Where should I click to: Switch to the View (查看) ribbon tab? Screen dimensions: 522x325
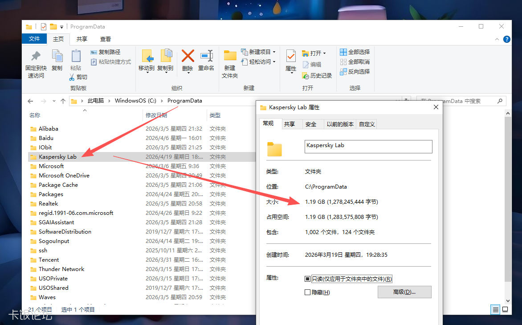[105, 39]
